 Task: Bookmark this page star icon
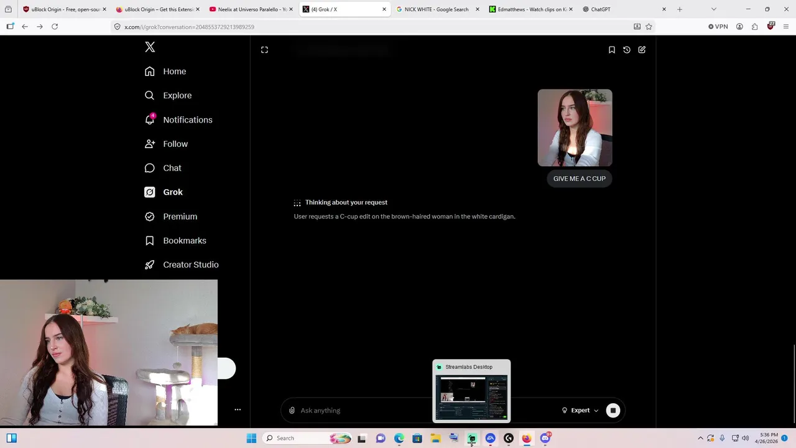(x=649, y=27)
